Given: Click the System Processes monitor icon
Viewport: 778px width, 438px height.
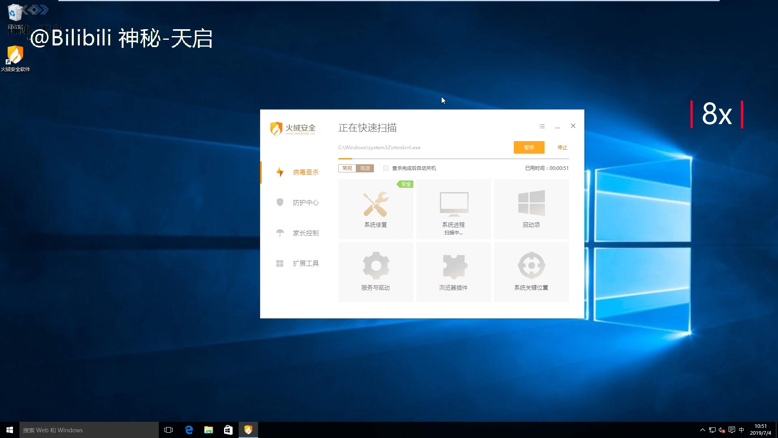Looking at the screenshot, I should point(454,204).
